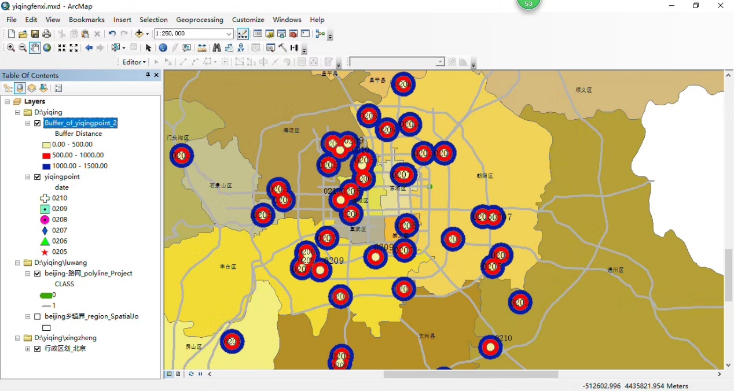The height and width of the screenshot is (391, 734).
Task: Collapse the D:\yiqing\luwang group
Action: click(x=17, y=263)
